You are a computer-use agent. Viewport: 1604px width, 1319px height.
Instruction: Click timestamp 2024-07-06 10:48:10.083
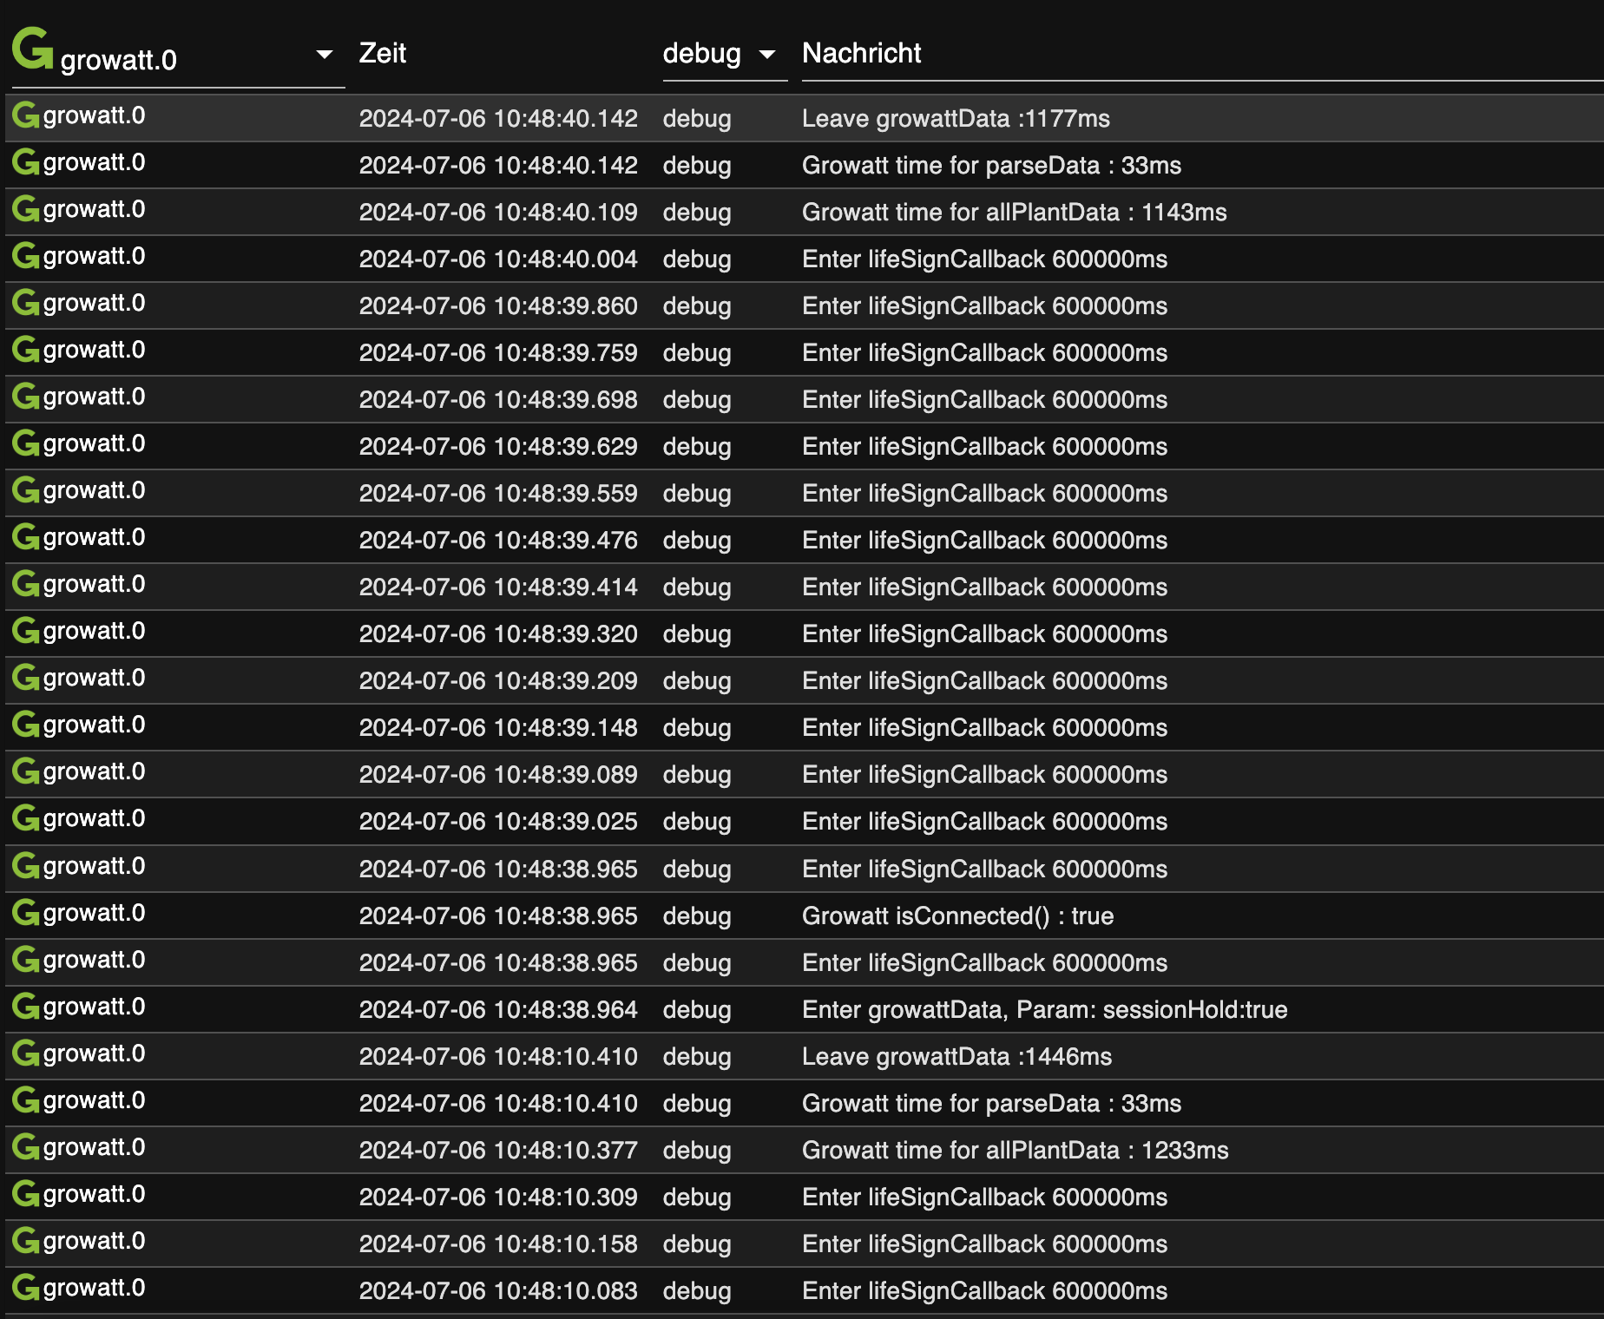[498, 1290]
